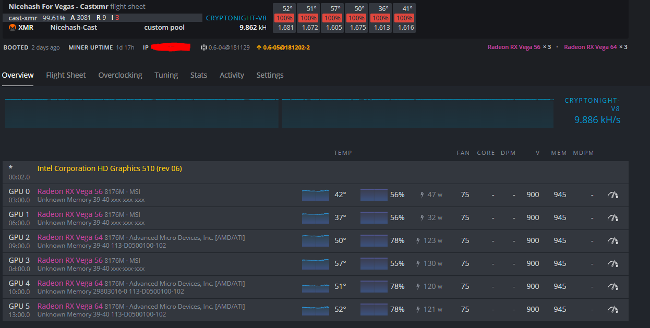650x328 pixels.
Task: Click the Nicehash-Cast wallet name
Action: pos(74,27)
